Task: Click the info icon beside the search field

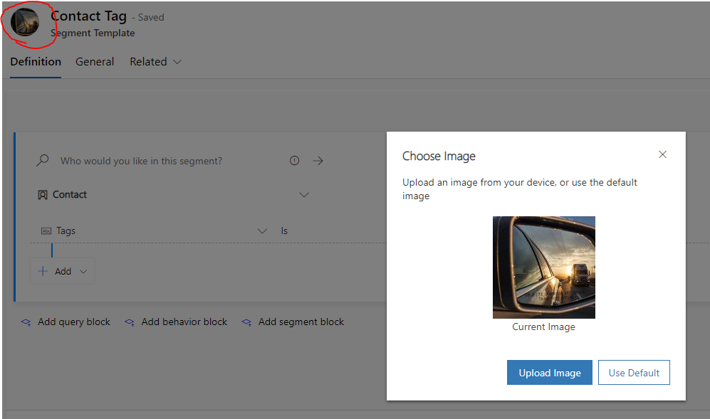Action: (295, 161)
